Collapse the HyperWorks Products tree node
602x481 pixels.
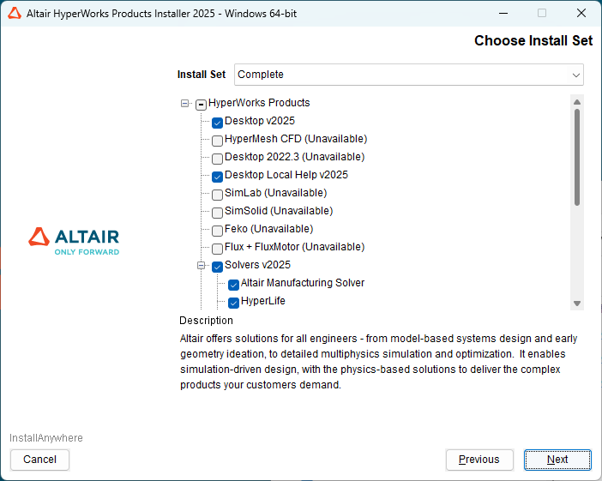click(x=185, y=103)
